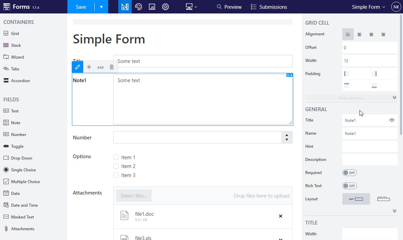Select the form designer ruler tool
The image size is (403, 240).
[125, 6]
